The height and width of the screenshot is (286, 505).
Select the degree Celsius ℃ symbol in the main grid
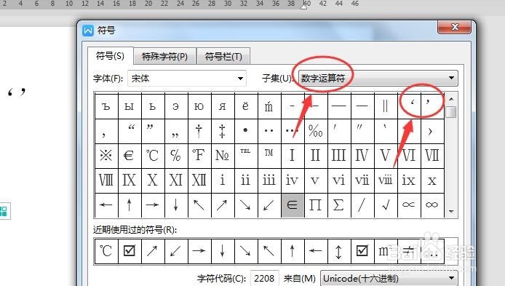(152, 156)
